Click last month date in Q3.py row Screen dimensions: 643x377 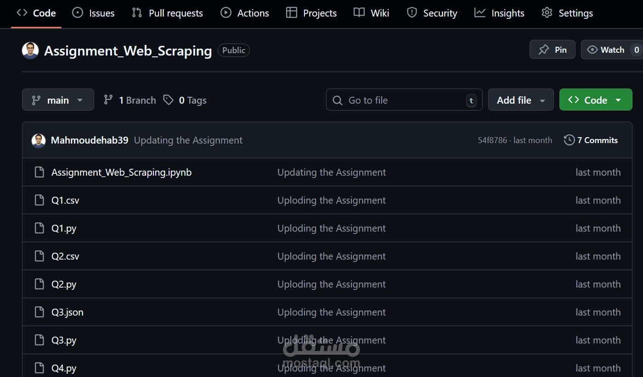tap(598, 340)
